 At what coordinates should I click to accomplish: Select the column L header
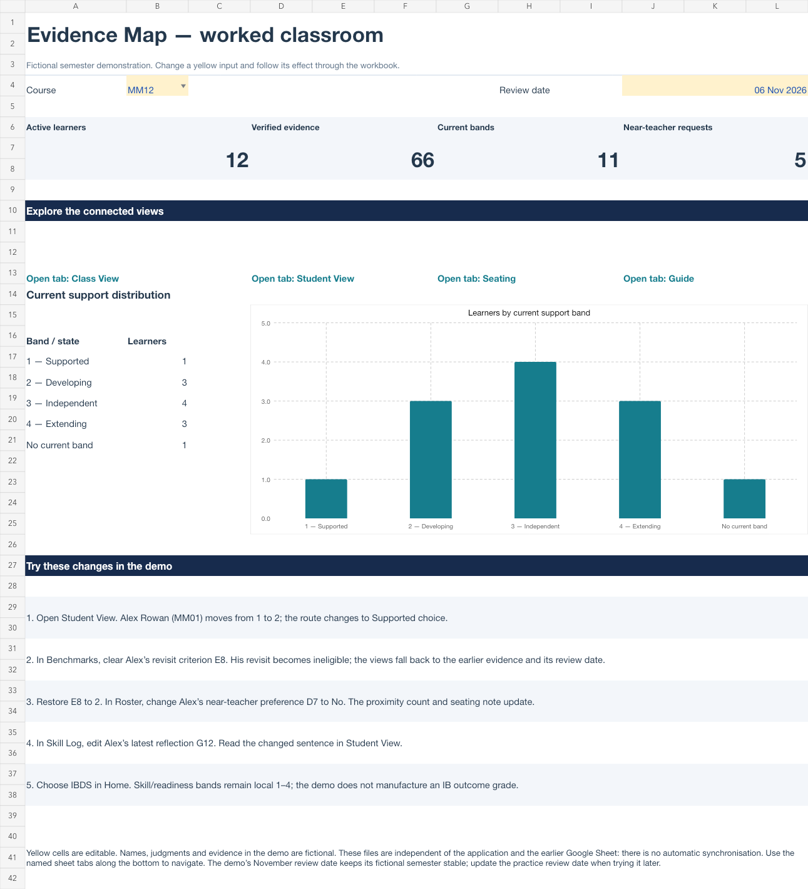(x=777, y=6)
